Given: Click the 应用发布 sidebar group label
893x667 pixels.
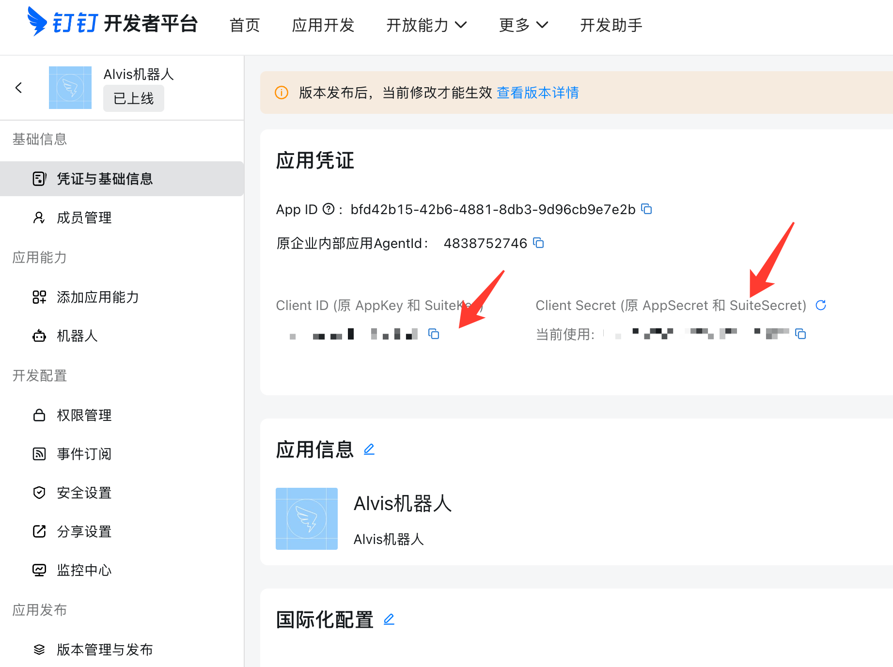Looking at the screenshot, I should [40, 610].
